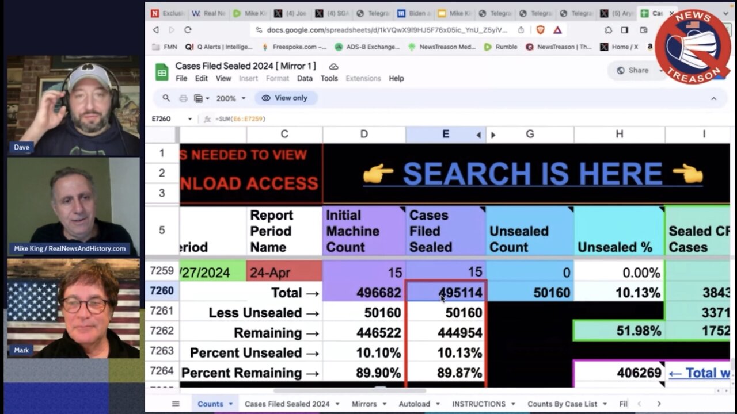
Task: Click the browser back arrow
Action: click(155, 30)
